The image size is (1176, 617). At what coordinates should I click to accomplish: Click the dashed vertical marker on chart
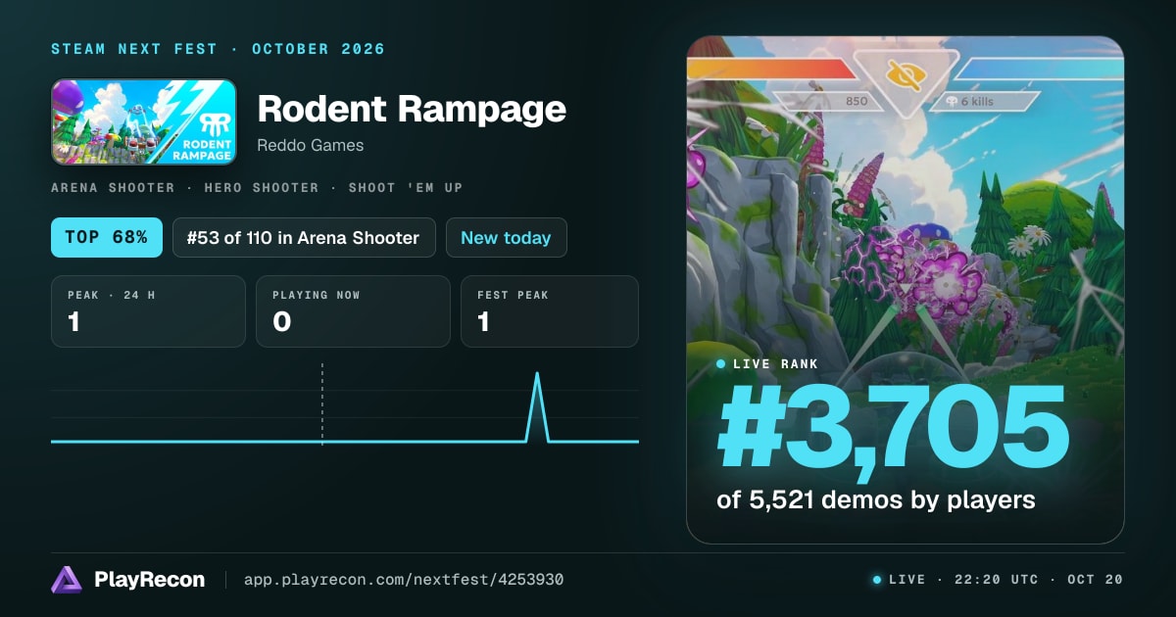pos(322,404)
